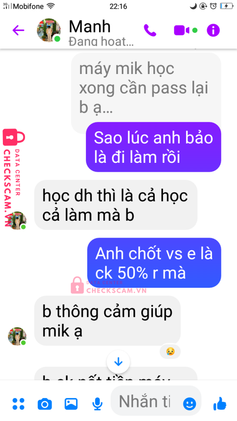237x421 pixels.
Task: Tap the microphone to record voice message
Action: pyautogui.click(x=97, y=404)
